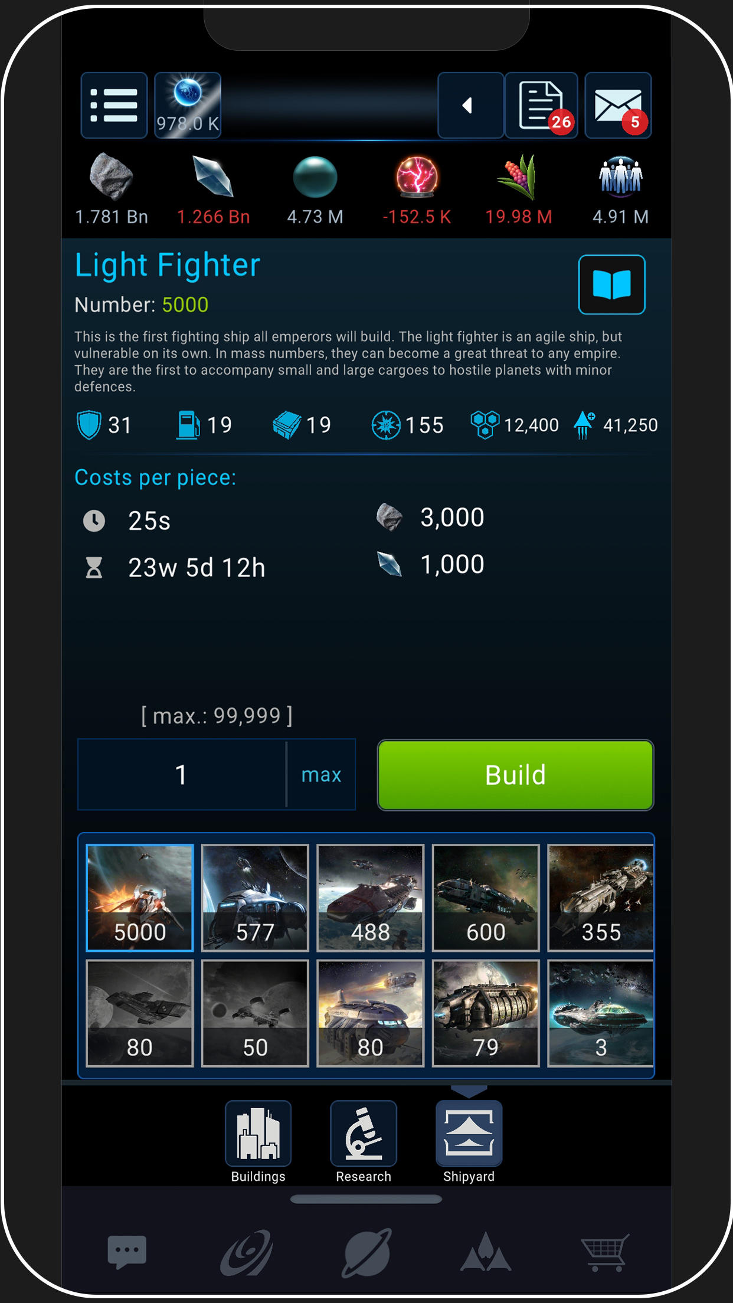733x1303 pixels.
Task: Switch to the Research tab
Action: tap(364, 1142)
